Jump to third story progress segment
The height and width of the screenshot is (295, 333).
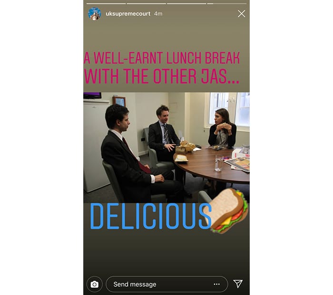[186, 4]
